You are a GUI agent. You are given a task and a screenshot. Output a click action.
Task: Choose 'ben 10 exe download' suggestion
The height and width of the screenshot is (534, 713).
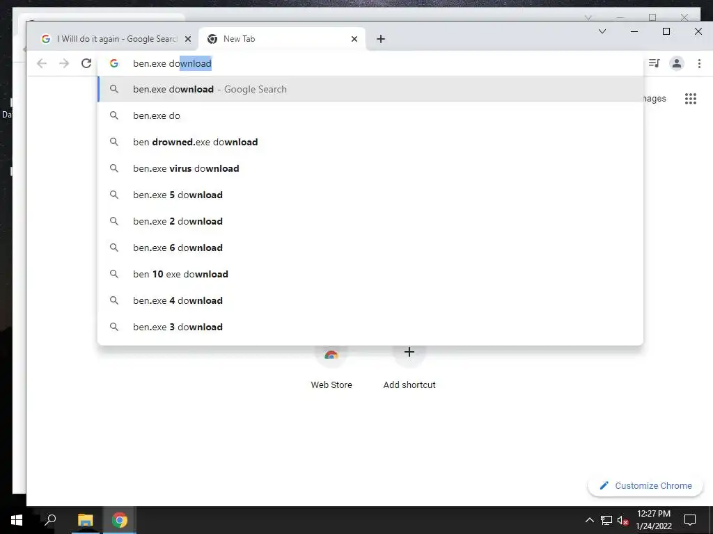[370, 274]
